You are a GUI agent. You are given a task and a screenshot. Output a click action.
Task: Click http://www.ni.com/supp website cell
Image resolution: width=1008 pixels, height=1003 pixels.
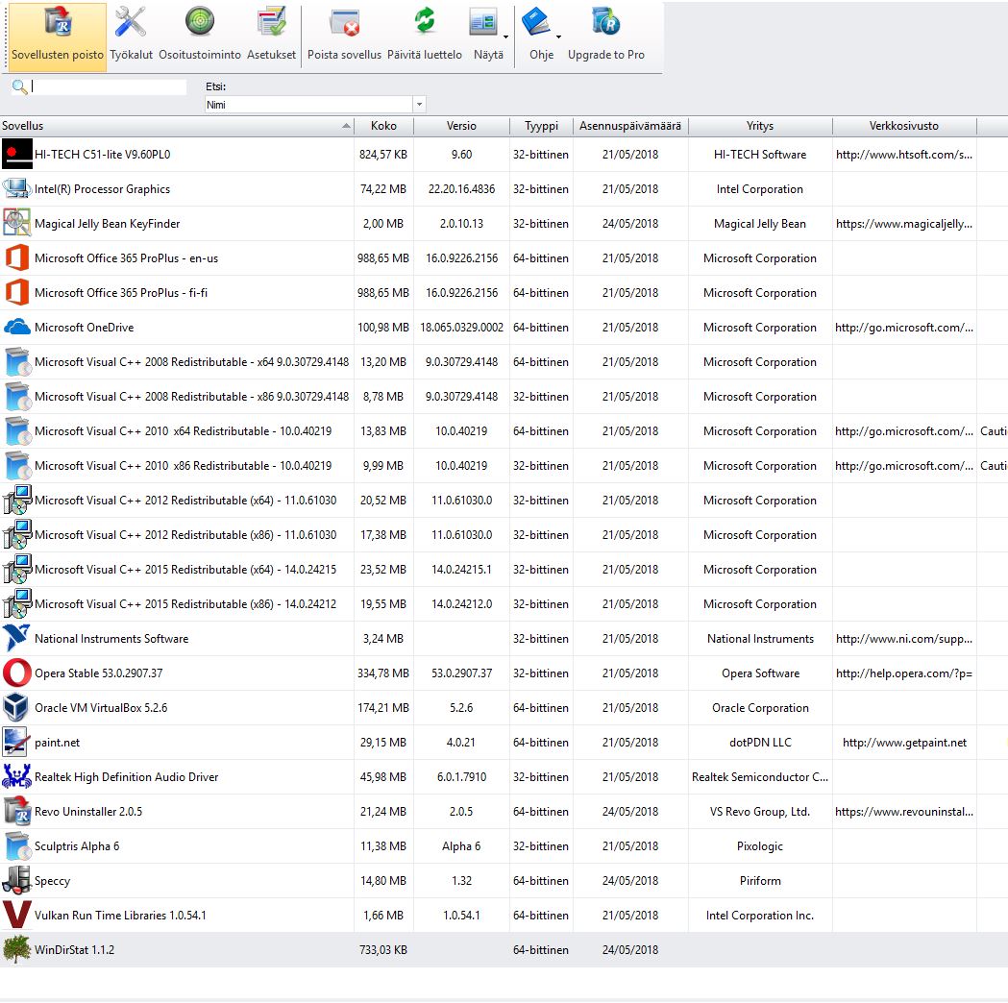(x=904, y=639)
